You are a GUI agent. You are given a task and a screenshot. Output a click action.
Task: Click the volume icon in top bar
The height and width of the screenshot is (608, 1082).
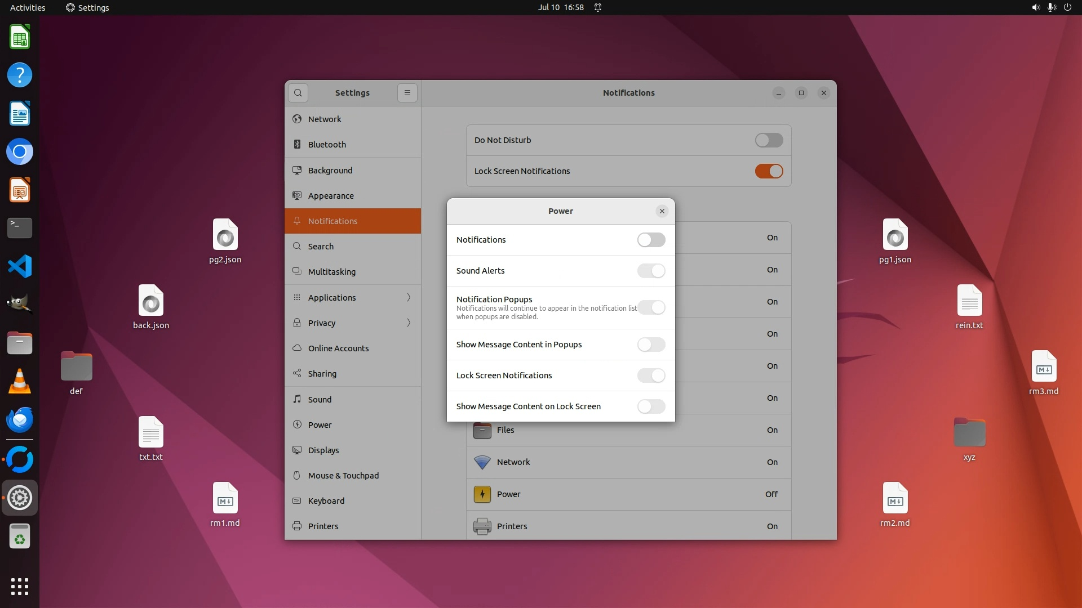[x=1035, y=7]
